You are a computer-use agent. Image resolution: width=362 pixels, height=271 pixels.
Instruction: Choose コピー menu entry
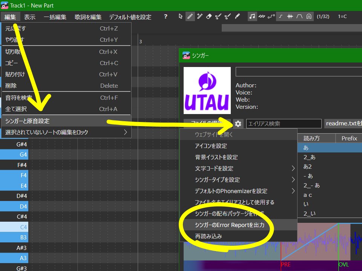(66, 63)
